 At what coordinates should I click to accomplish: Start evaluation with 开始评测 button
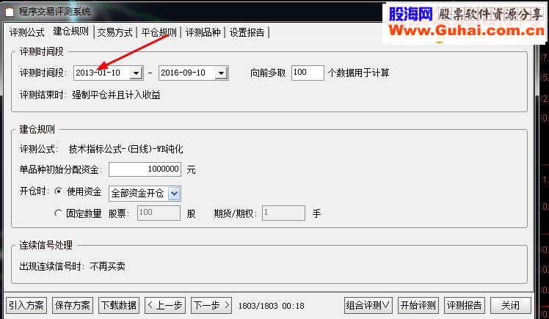coord(418,305)
